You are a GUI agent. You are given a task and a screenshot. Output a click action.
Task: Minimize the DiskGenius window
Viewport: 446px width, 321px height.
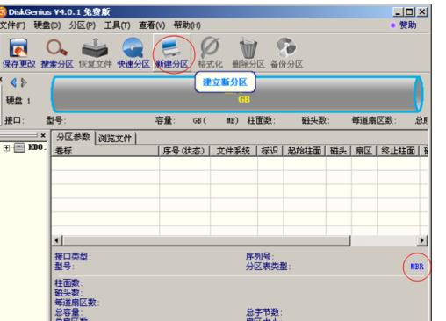(398, 12)
